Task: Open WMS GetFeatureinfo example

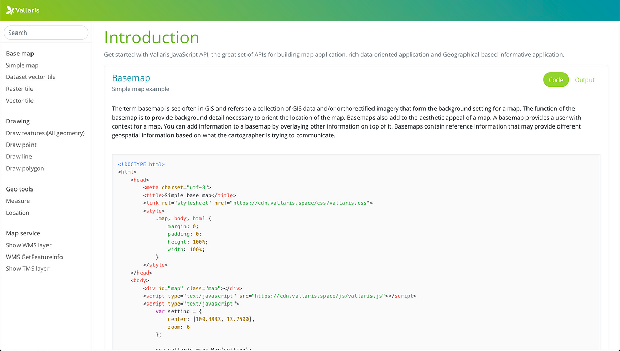Action: [x=35, y=257]
